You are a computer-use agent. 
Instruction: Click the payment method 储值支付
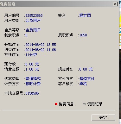point(87,79)
